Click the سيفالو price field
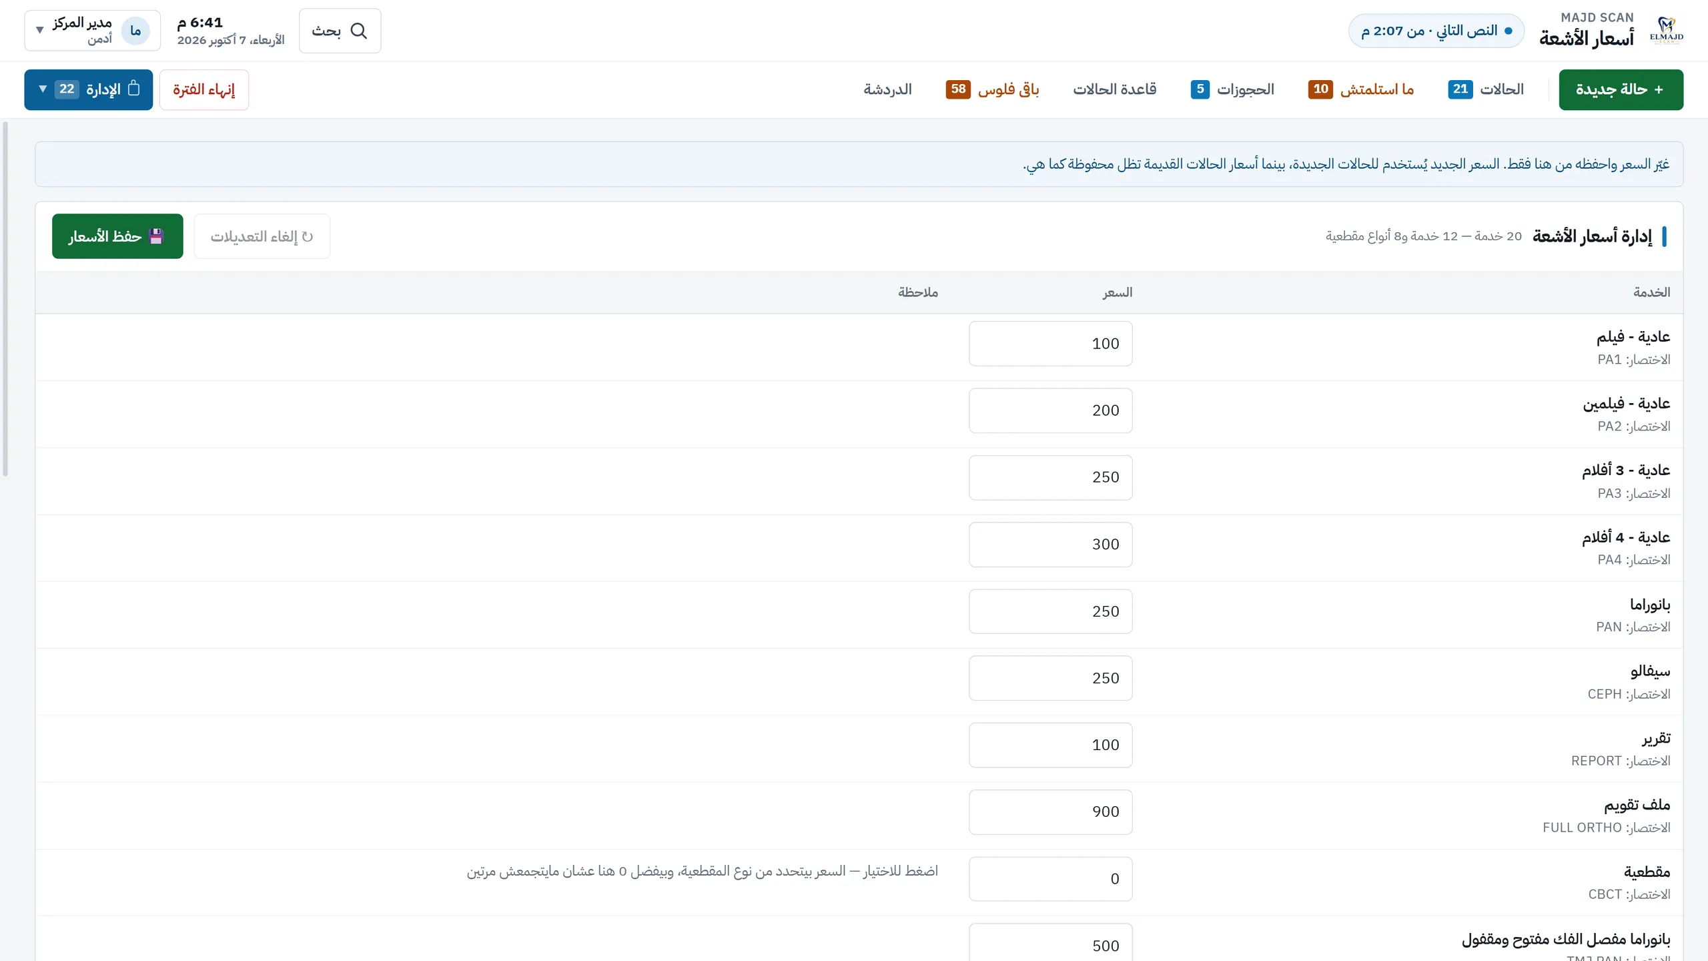This screenshot has height=961, width=1708. tap(1050, 677)
